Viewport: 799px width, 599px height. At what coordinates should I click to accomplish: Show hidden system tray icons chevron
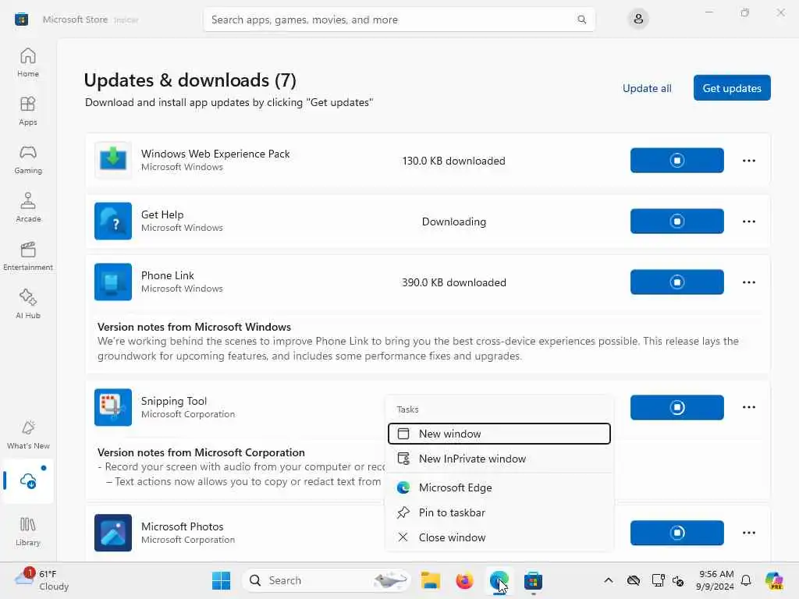click(608, 580)
